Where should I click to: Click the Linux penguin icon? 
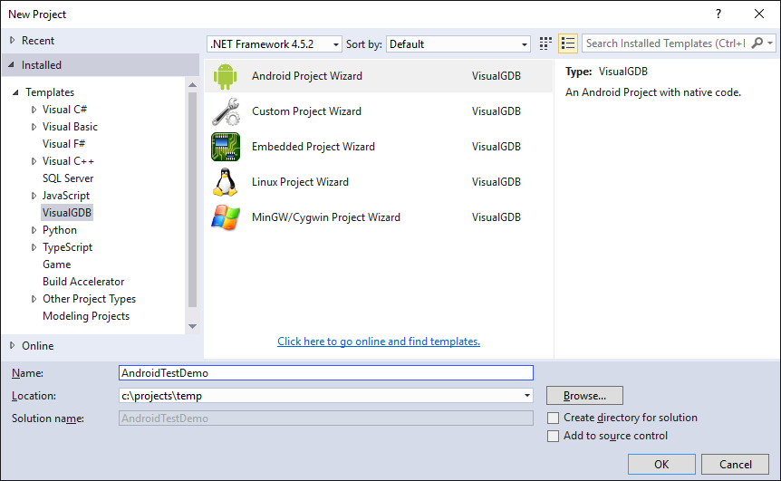(225, 182)
